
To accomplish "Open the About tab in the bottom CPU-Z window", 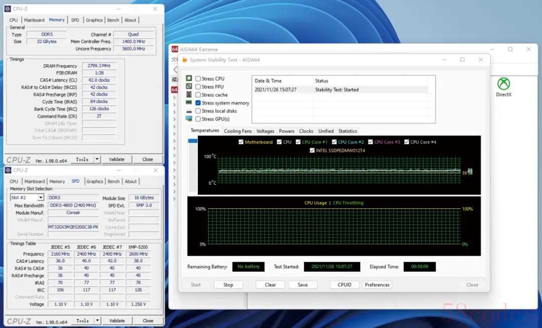I will [130, 181].
